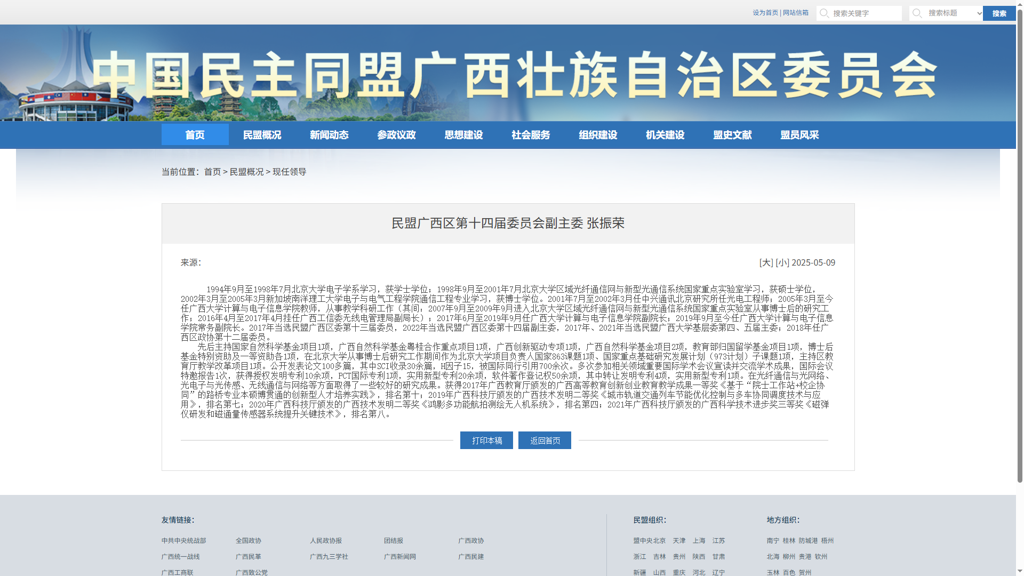Viewport: 1024px width, 576px height.
Task: Open 甘肃 organization link
Action: pyautogui.click(x=718, y=557)
